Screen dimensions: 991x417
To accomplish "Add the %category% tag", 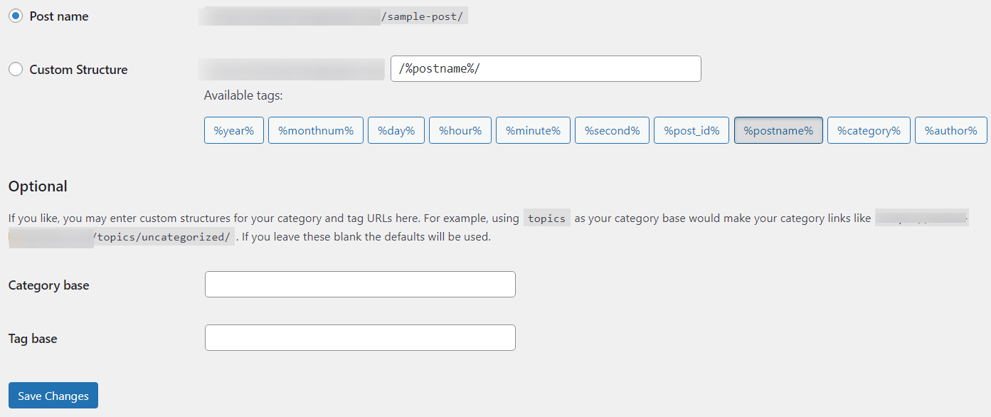I will 869,130.
